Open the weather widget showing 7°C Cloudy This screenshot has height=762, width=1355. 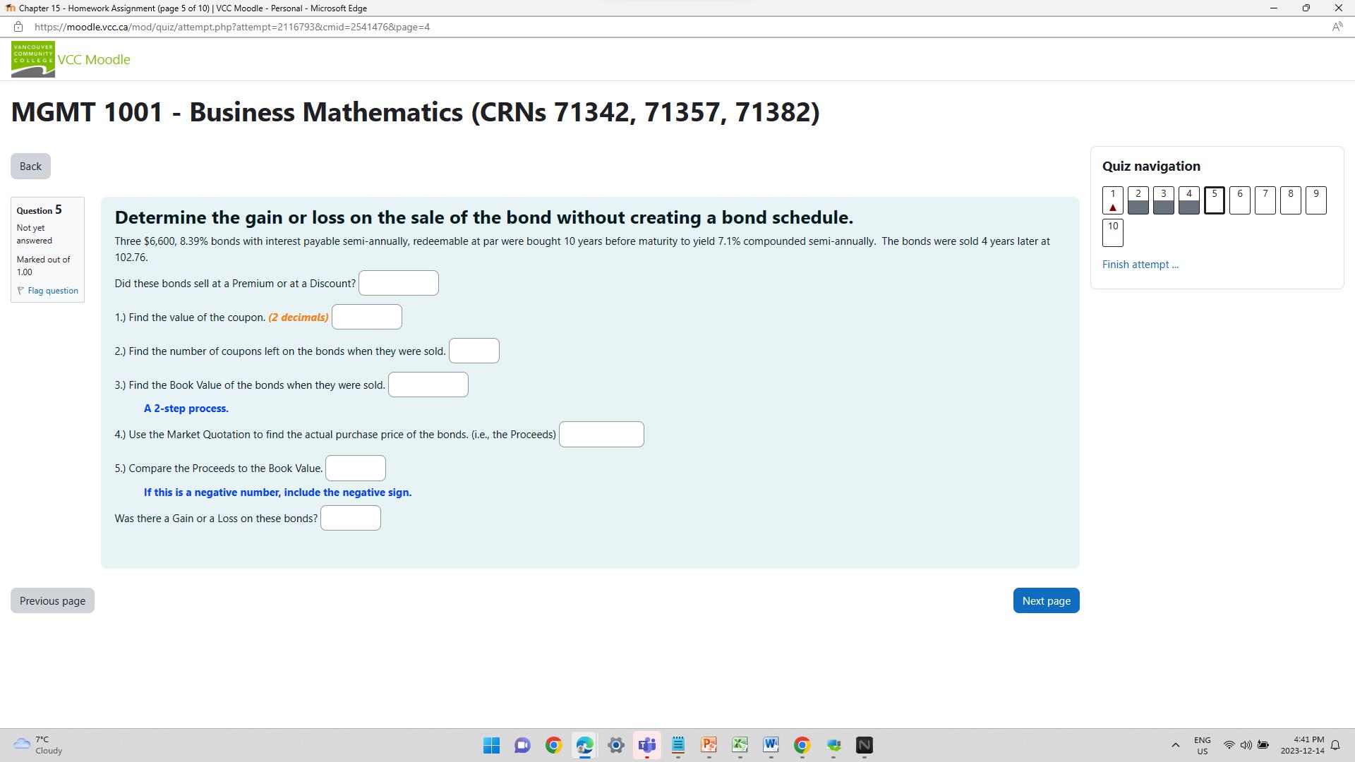pyautogui.click(x=39, y=745)
